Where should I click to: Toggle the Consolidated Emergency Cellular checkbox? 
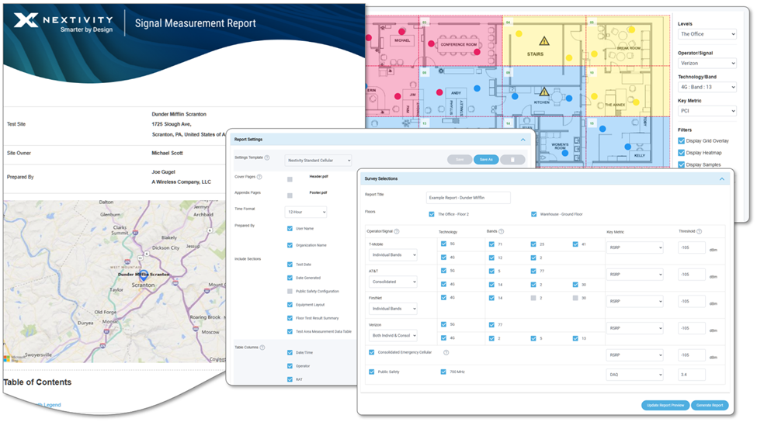[372, 352]
